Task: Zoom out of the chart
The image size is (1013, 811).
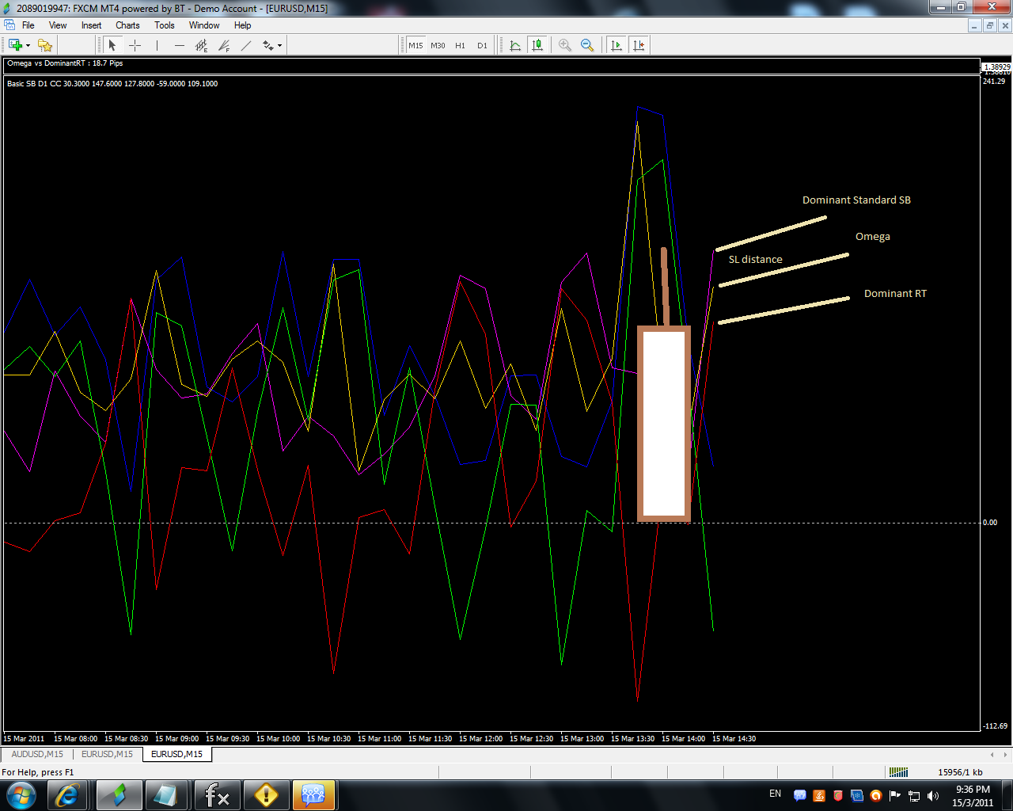Action: (x=587, y=45)
